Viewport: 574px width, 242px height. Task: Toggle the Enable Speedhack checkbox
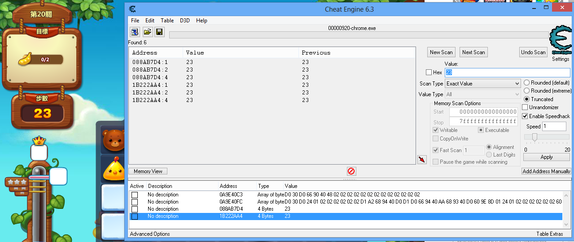[525, 116]
